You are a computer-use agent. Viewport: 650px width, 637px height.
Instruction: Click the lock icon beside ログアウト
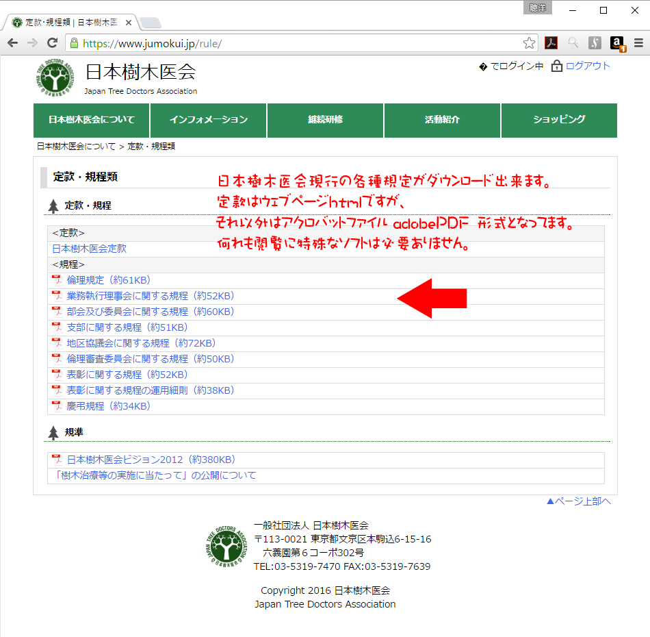click(x=557, y=66)
